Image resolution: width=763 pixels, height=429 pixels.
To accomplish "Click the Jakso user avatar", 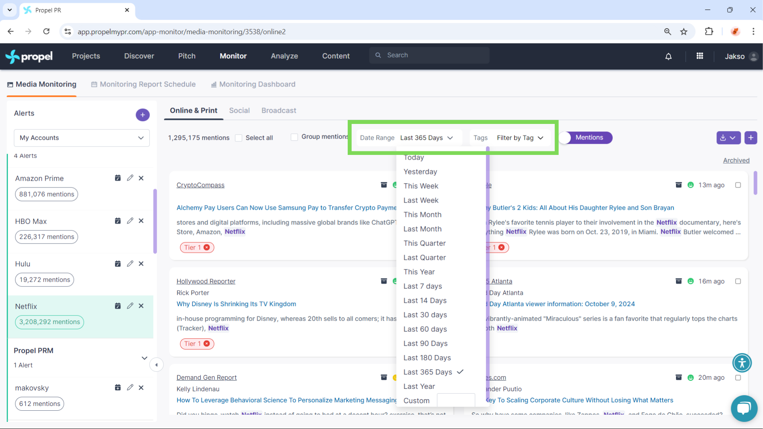I will (x=753, y=56).
